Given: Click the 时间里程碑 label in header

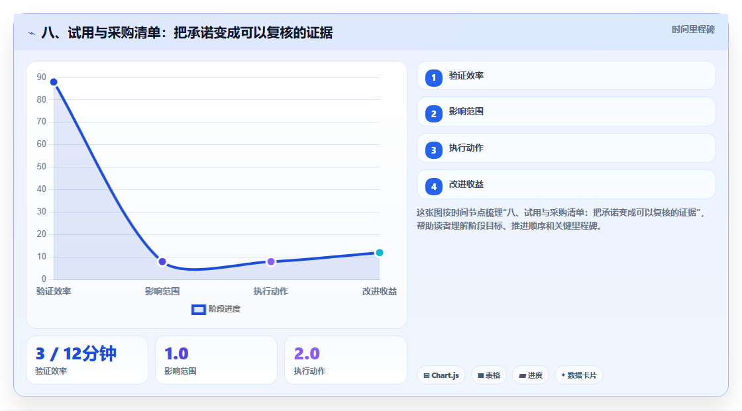Looking at the screenshot, I should pos(693,30).
